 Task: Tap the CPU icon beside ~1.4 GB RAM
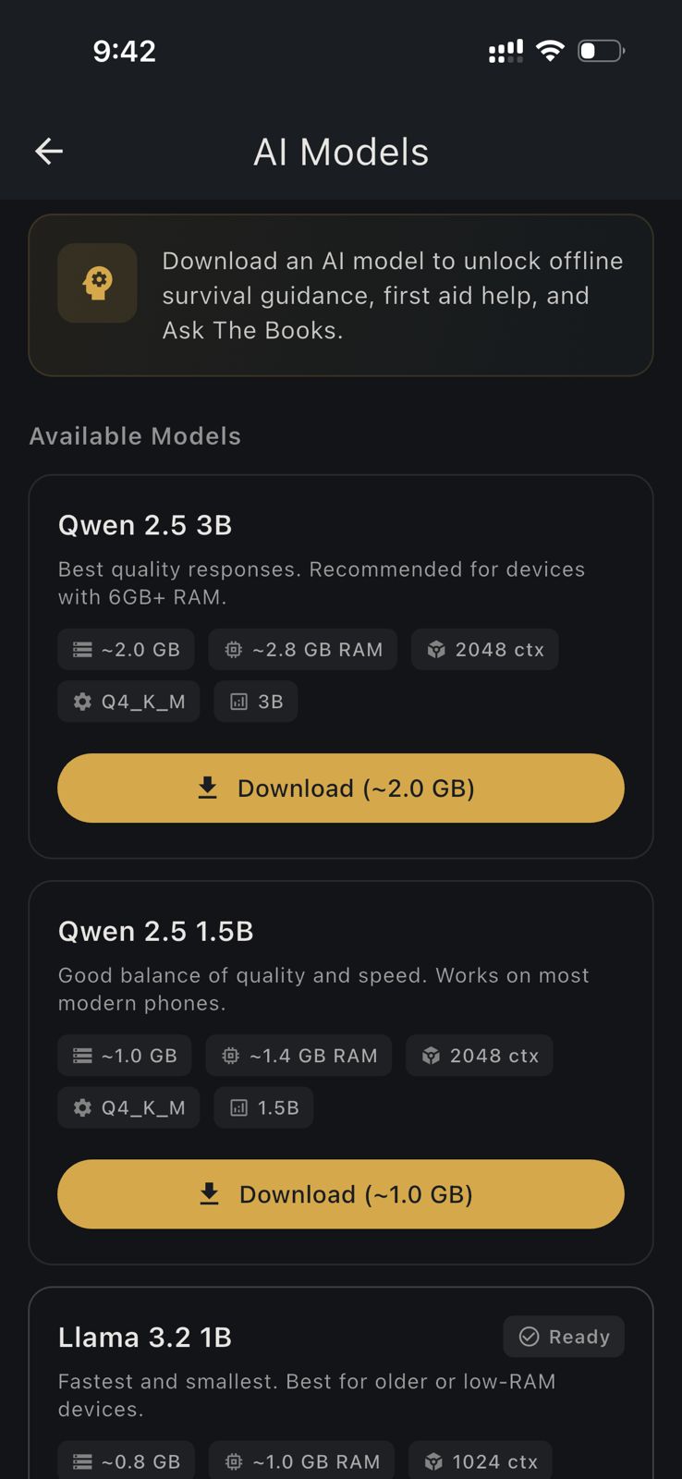point(229,1055)
